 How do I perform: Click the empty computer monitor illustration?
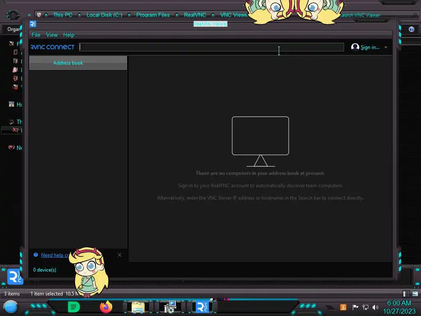[x=260, y=142]
